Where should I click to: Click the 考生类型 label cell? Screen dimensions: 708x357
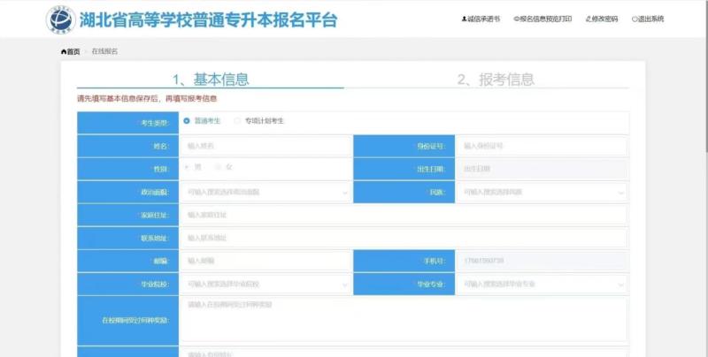pyautogui.click(x=127, y=123)
